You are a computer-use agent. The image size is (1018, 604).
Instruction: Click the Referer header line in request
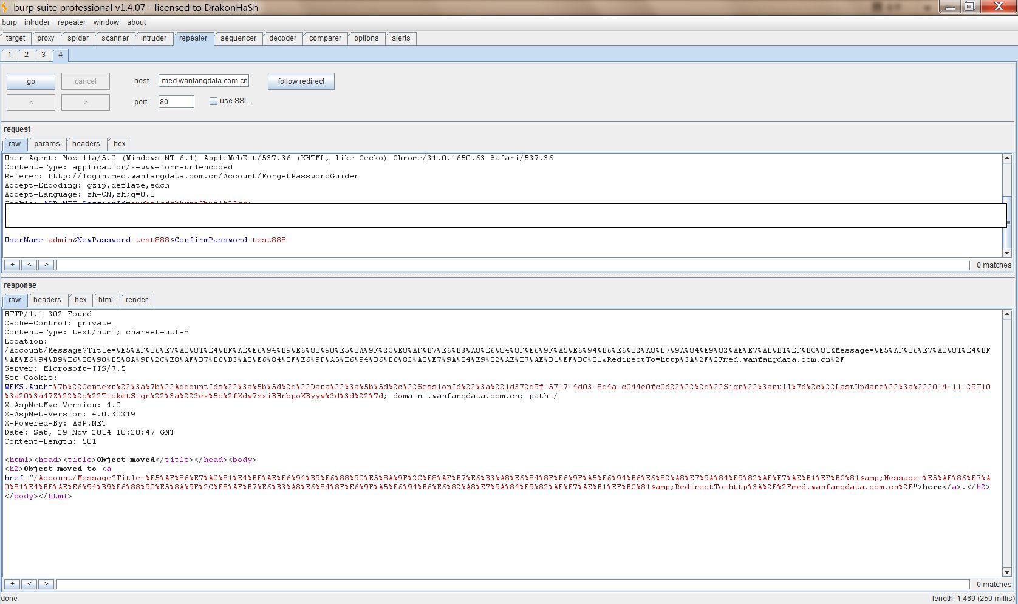(x=182, y=176)
